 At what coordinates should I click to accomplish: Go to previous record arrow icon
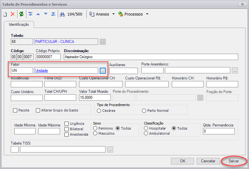(x=38, y=14)
